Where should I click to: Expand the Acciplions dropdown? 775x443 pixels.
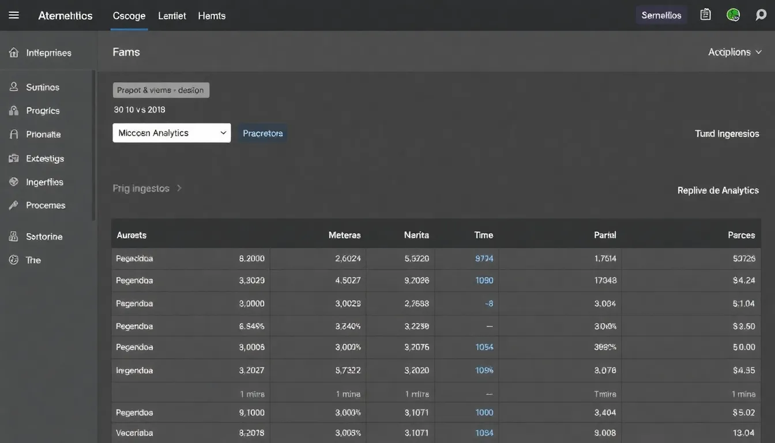click(x=735, y=52)
